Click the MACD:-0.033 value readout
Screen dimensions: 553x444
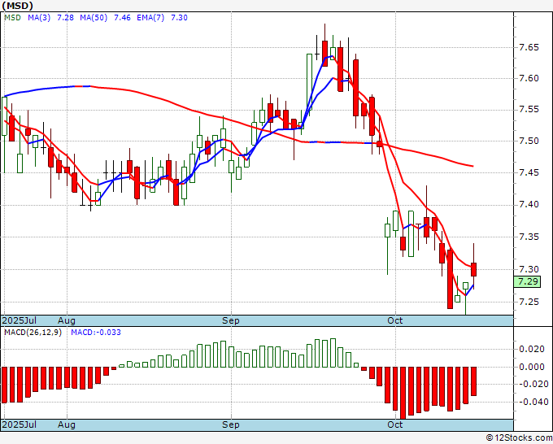(x=96, y=333)
